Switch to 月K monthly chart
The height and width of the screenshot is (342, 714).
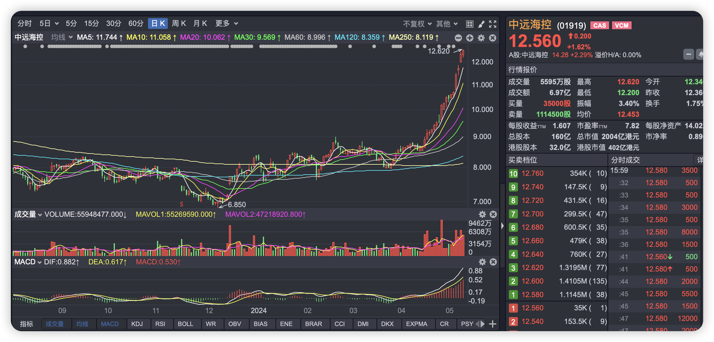(200, 23)
